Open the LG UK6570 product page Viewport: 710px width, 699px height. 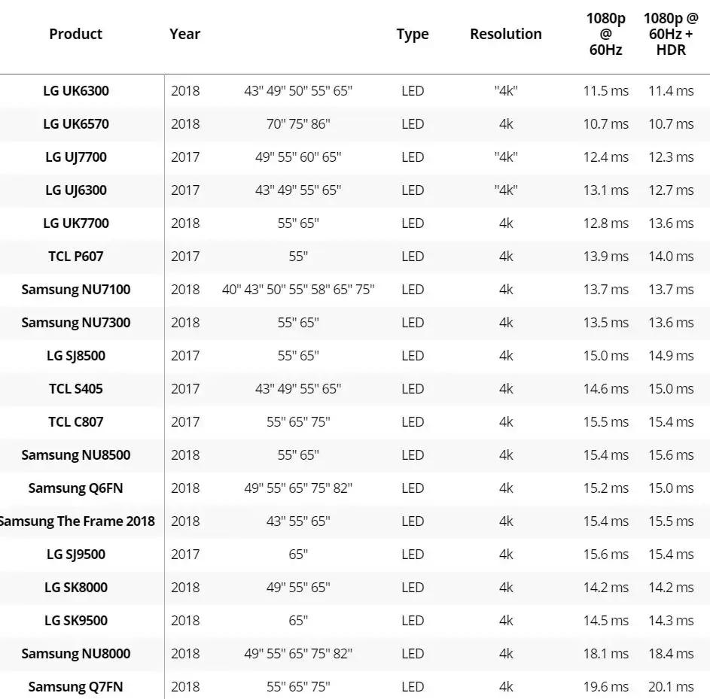75,124
